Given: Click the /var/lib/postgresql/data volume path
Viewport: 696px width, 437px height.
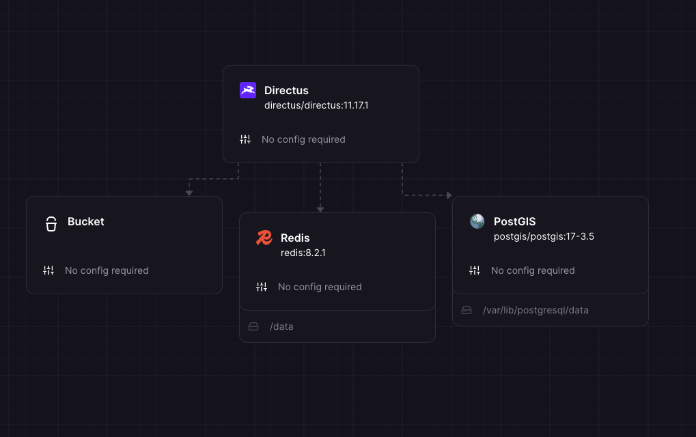Looking at the screenshot, I should coord(537,310).
